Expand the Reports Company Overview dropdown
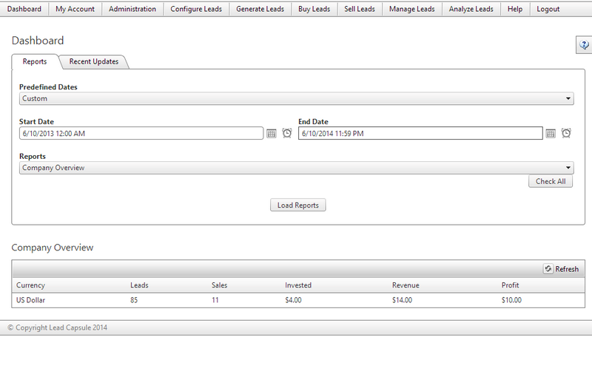Image resolution: width=592 pixels, height=388 pixels. coord(297,168)
